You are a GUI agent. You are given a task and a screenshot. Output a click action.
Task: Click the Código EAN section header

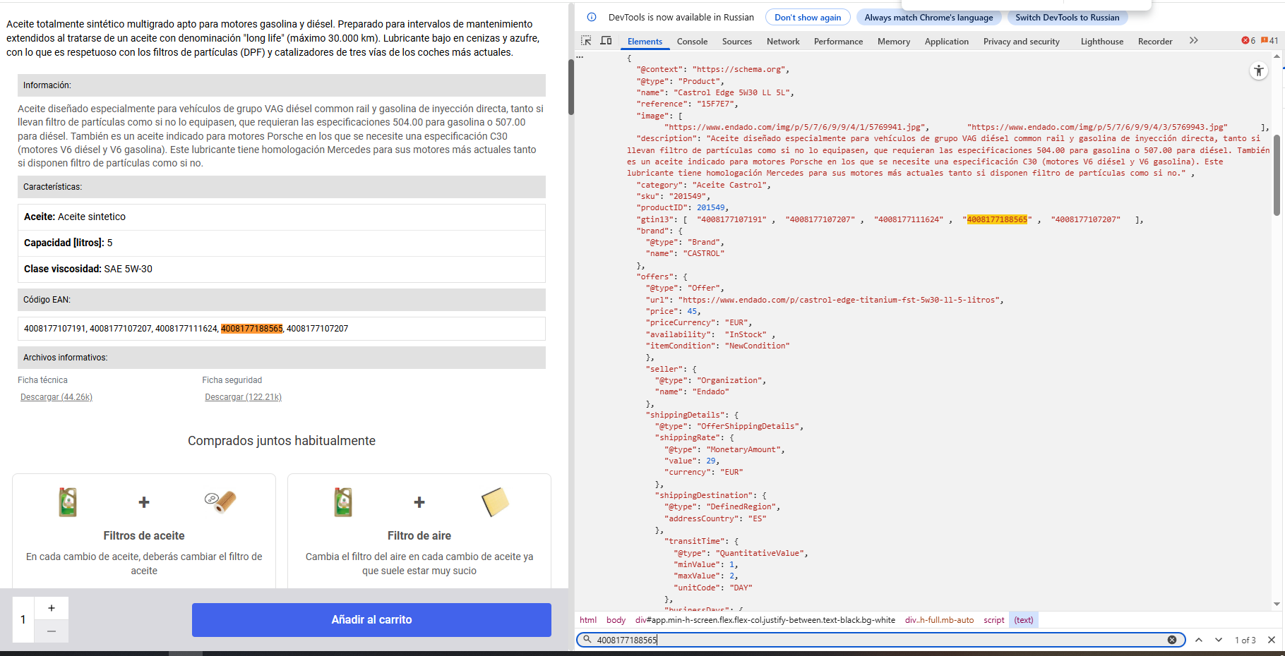[x=282, y=300]
